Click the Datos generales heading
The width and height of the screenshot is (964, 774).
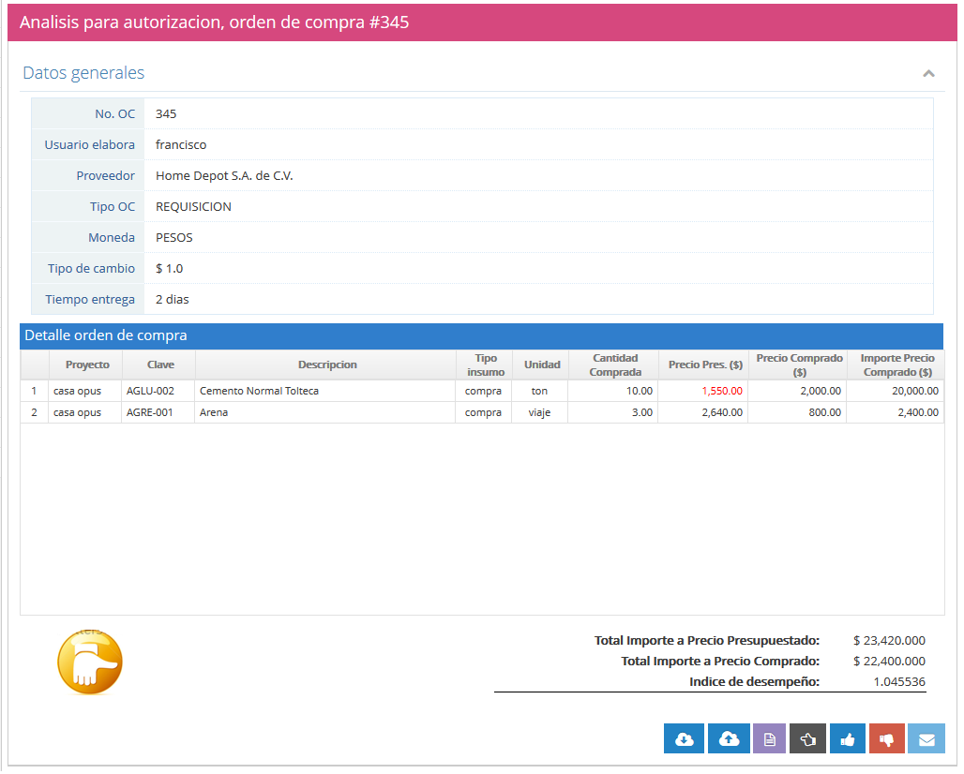click(83, 73)
